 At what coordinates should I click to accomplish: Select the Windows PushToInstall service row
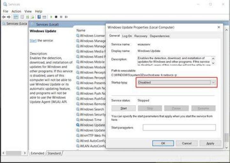[x=91, y=98]
